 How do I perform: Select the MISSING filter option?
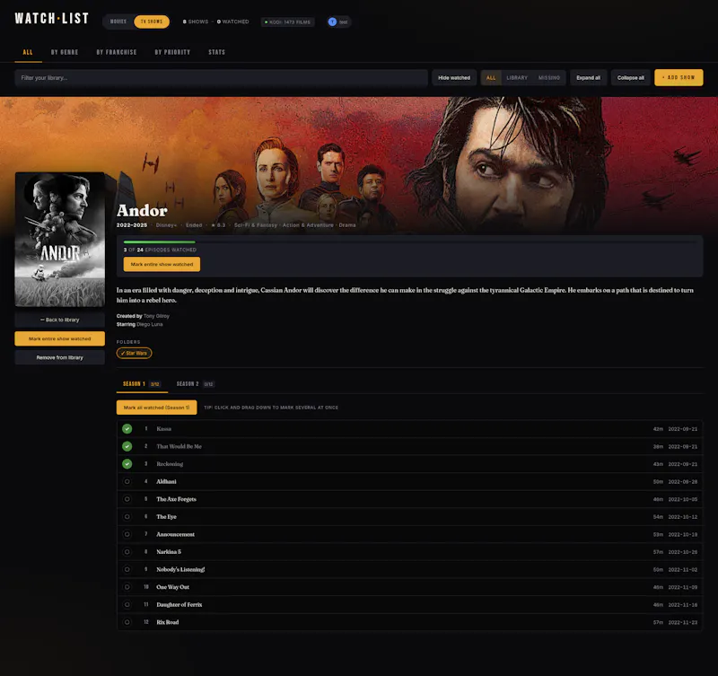click(x=549, y=78)
